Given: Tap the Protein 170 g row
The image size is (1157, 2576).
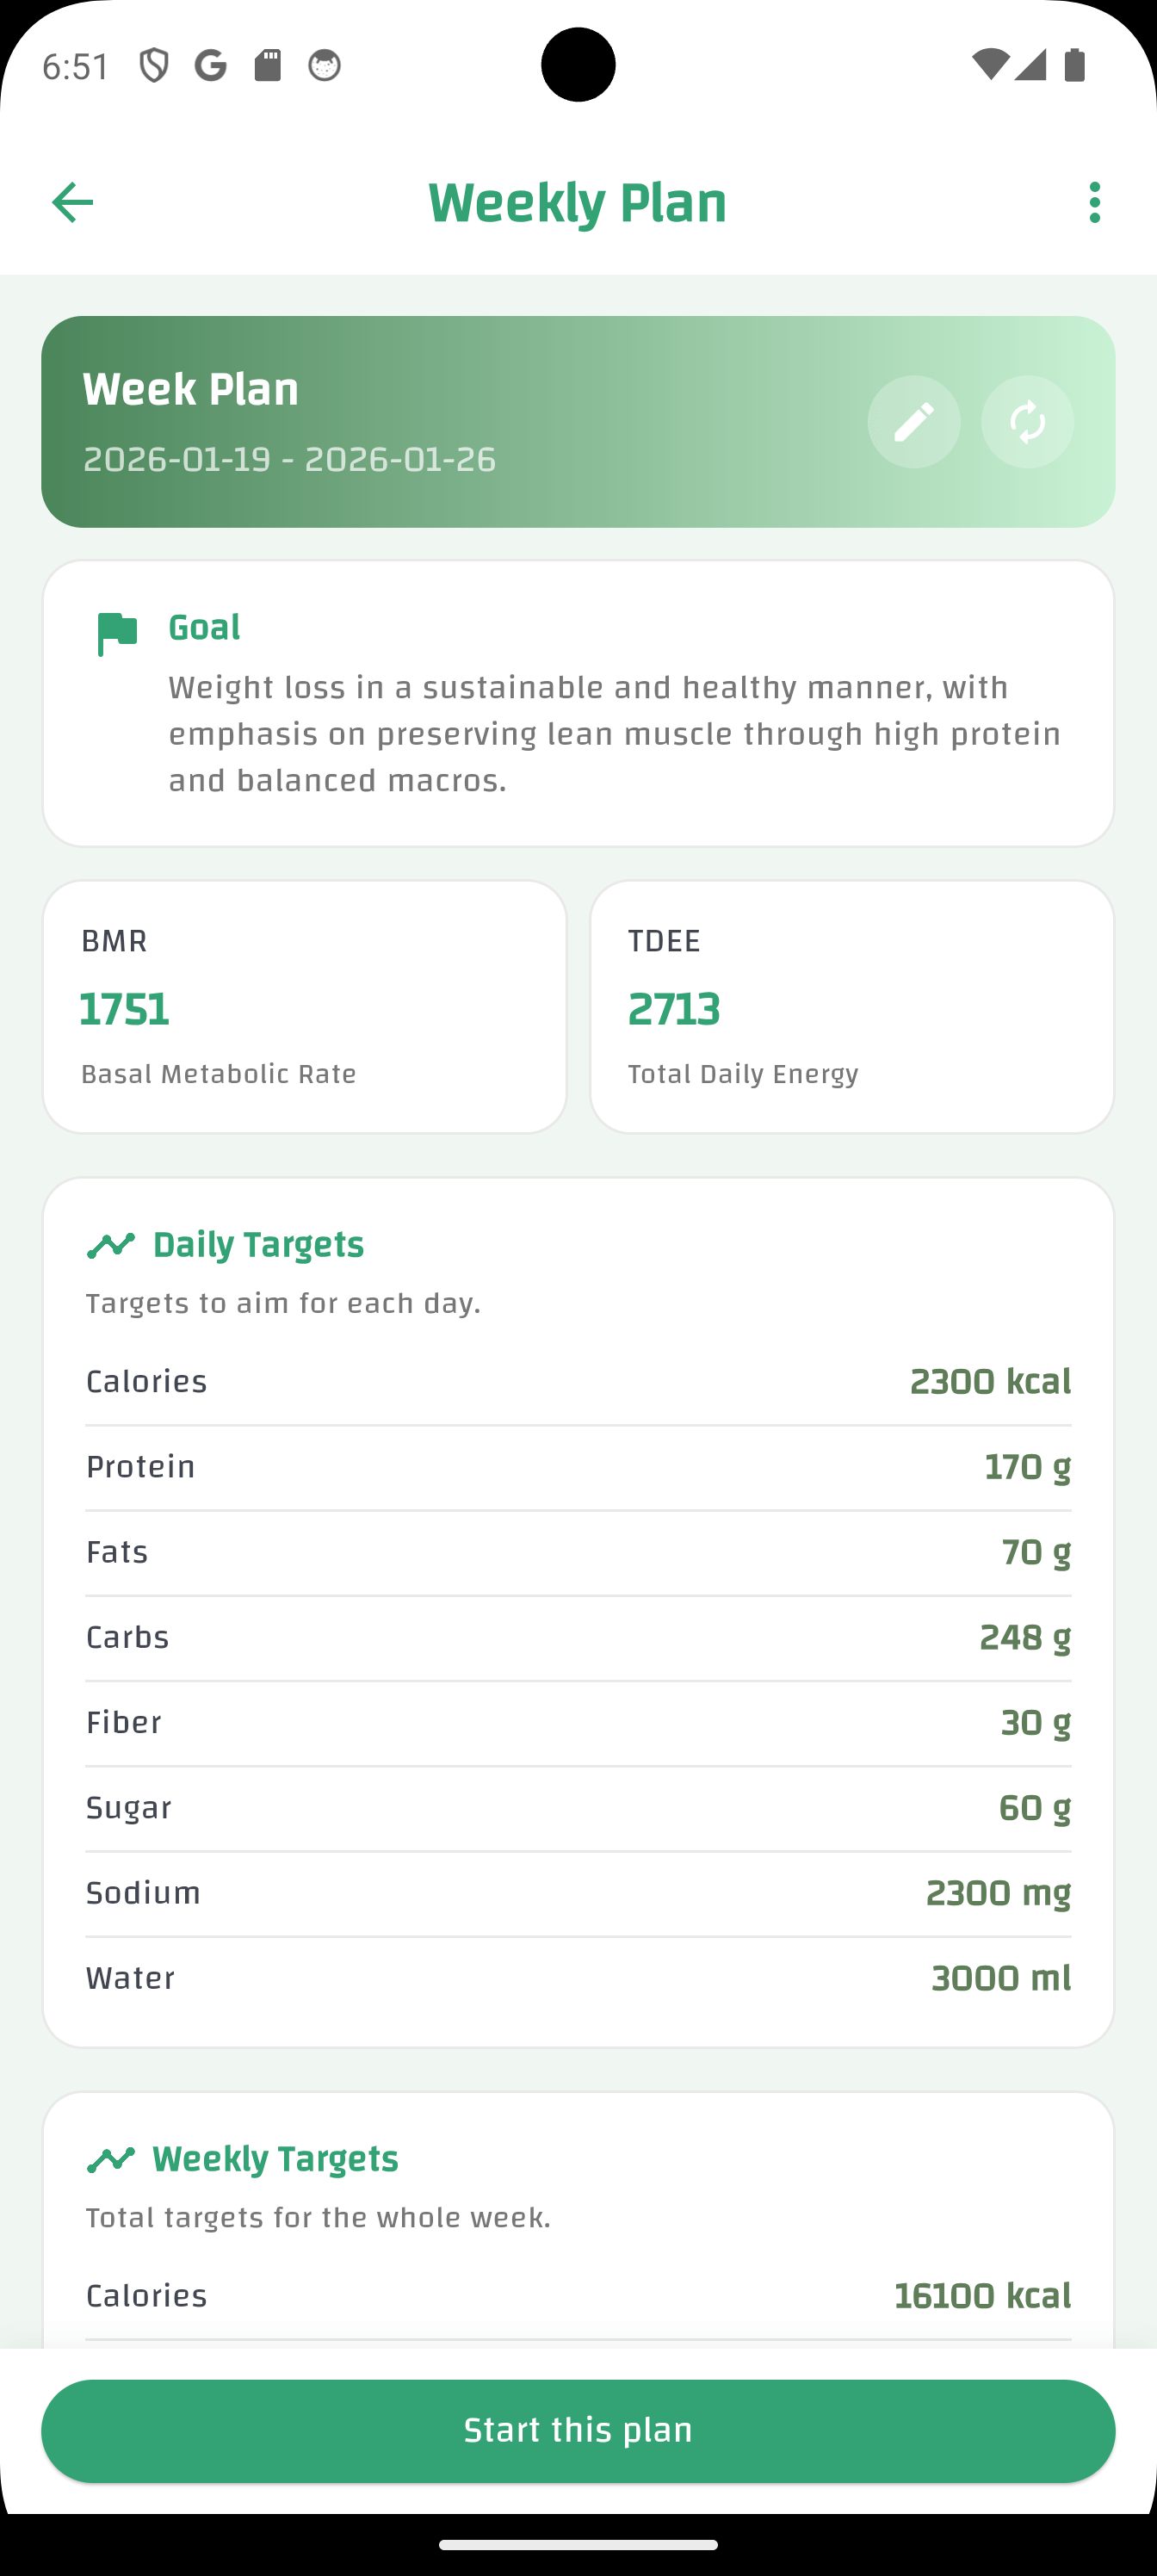Looking at the screenshot, I should point(578,1466).
